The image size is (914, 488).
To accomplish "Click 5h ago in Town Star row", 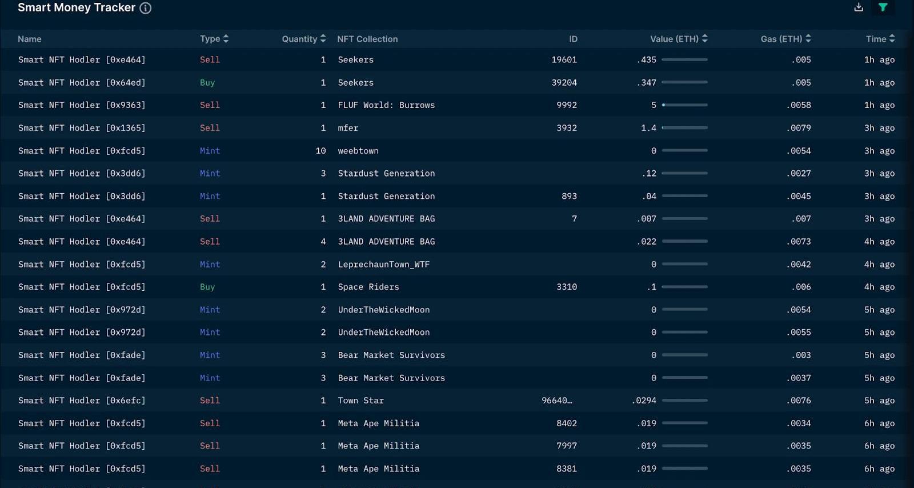I will [879, 401].
